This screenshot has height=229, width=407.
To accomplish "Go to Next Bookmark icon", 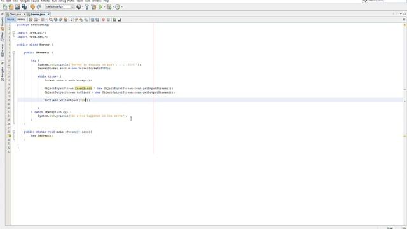I will pos(81,20).
